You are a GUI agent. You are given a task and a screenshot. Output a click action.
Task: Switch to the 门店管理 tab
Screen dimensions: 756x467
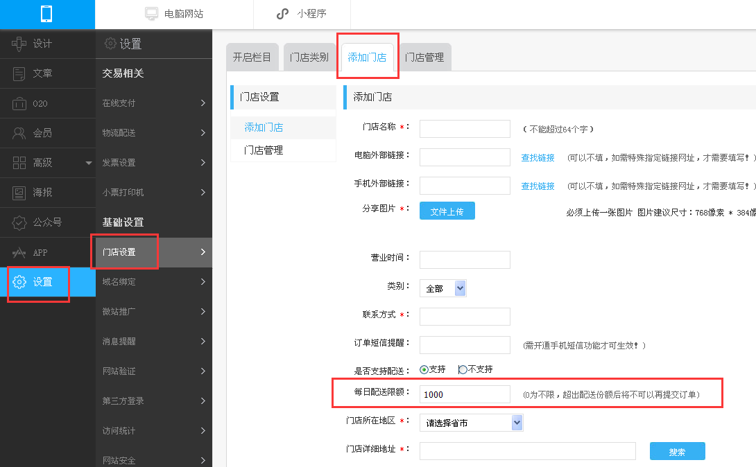point(424,58)
